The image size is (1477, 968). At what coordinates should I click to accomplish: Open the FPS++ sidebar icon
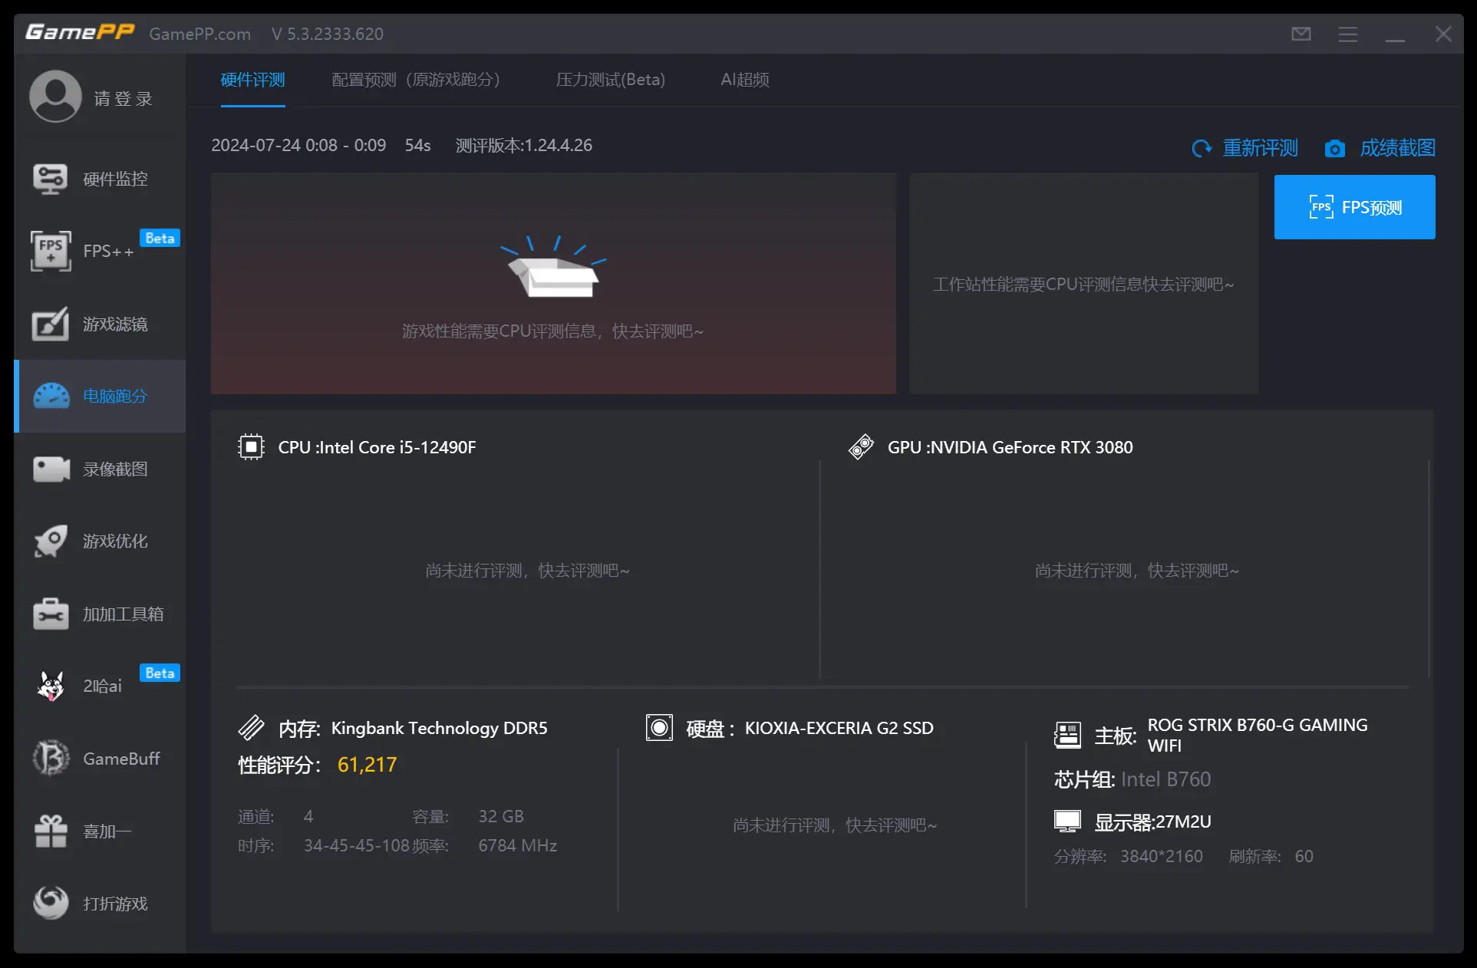(51, 251)
